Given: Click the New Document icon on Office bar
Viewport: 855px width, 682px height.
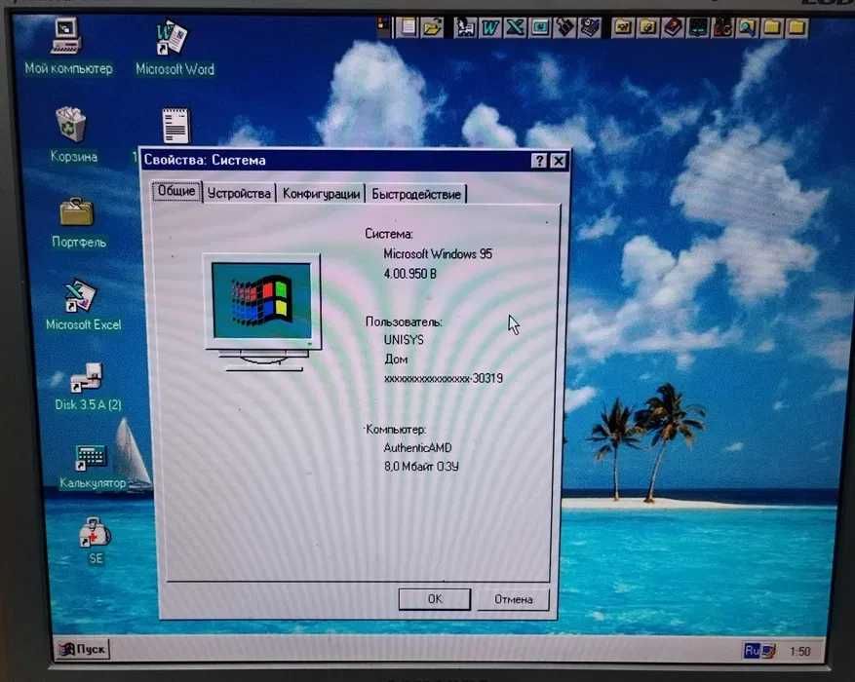Looking at the screenshot, I should pyautogui.click(x=407, y=27).
